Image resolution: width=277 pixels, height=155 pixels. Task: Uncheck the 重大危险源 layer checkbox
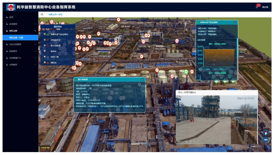[x=45, y=45]
